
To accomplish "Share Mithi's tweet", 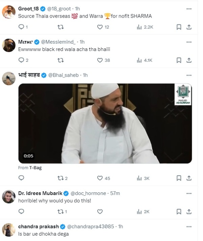I will coord(189,60).
